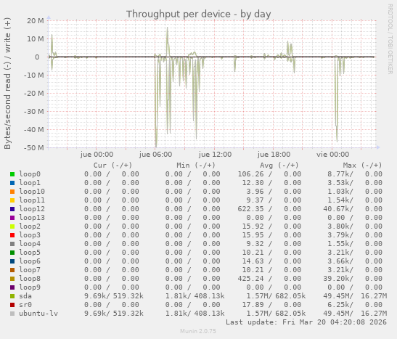Select the loop6 legend label
397x339 pixels.
(x=30, y=261)
